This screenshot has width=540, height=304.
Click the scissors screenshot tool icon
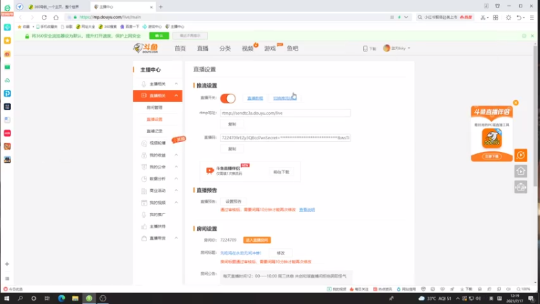coord(483,18)
